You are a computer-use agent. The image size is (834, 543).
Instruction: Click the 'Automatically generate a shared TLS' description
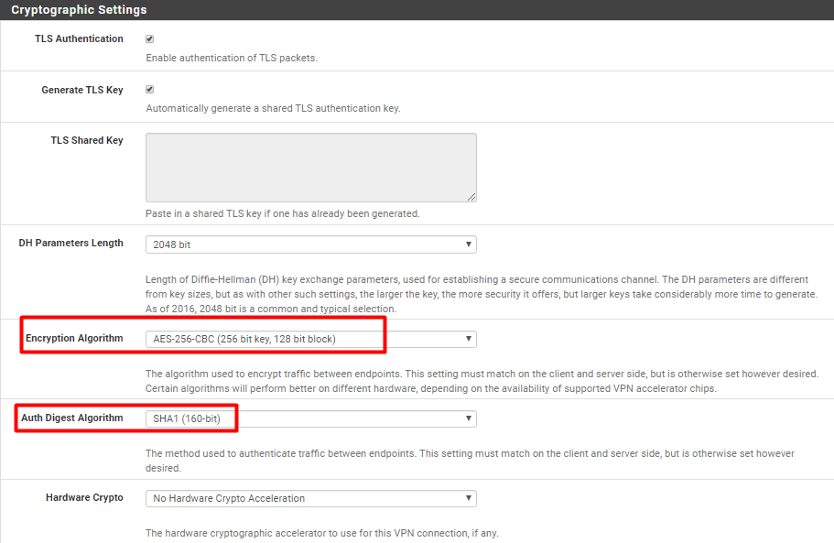click(x=273, y=108)
